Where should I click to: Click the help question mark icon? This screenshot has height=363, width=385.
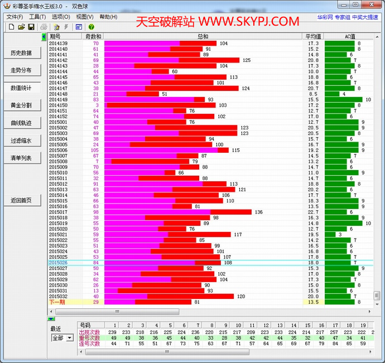pyautogui.click(x=91, y=27)
